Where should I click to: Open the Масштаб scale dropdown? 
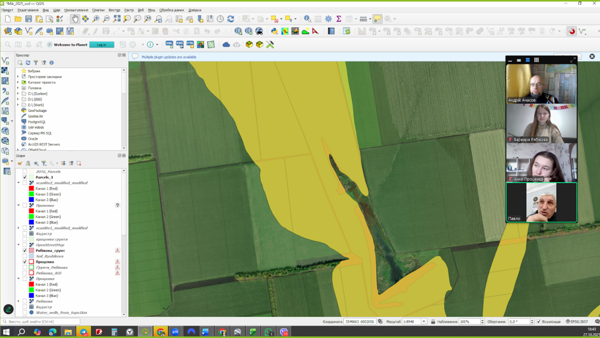point(424,322)
